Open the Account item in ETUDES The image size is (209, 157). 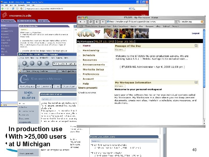point(88,79)
